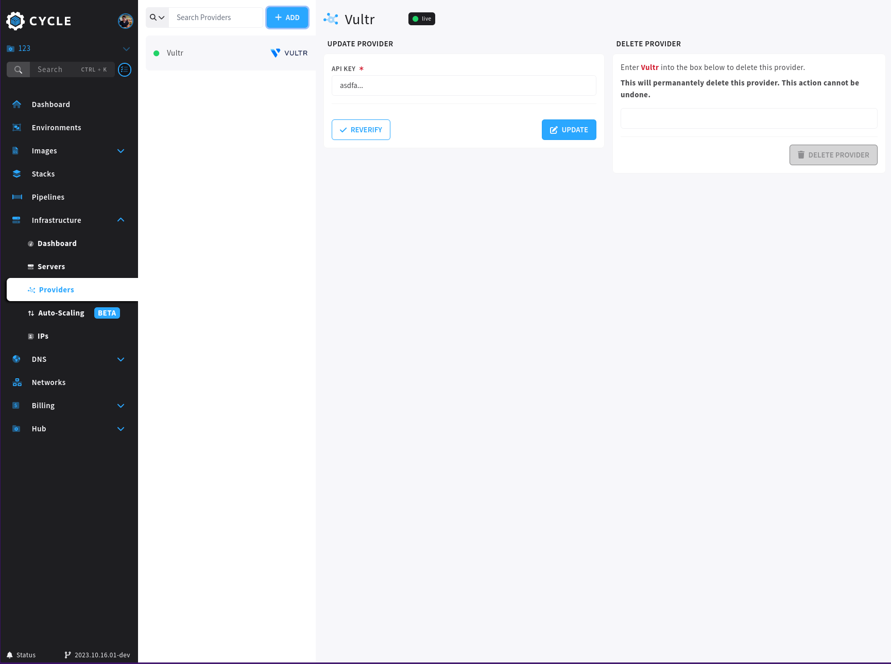Open the Servers subitem
This screenshot has height=664, width=891.
pyautogui.click(x=52, y=267)
